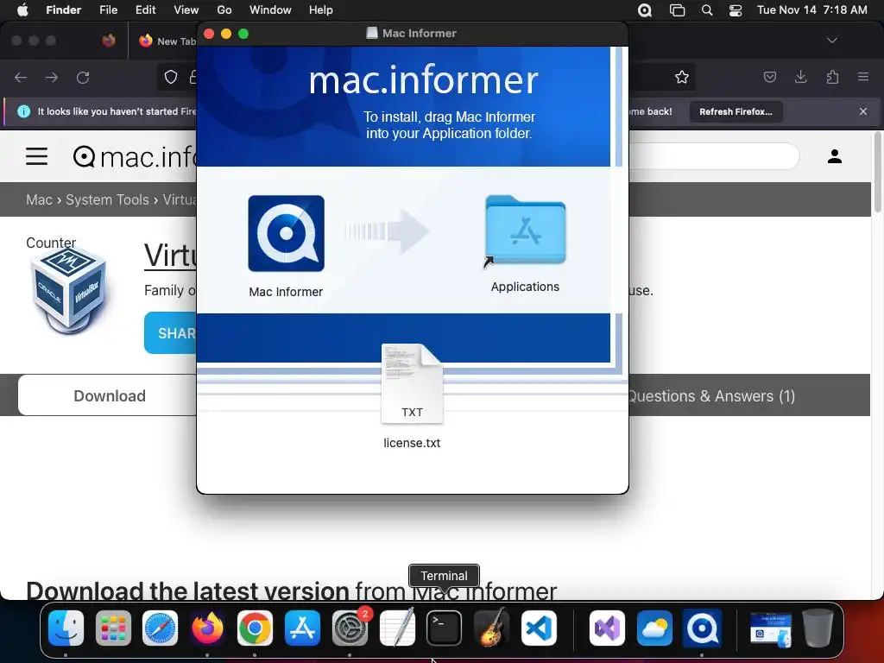Open Spotlight search in the menu bar
884x663 pixels.
click(706, 10)
